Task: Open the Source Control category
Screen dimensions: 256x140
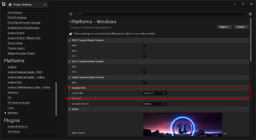Action: point(16,33)
